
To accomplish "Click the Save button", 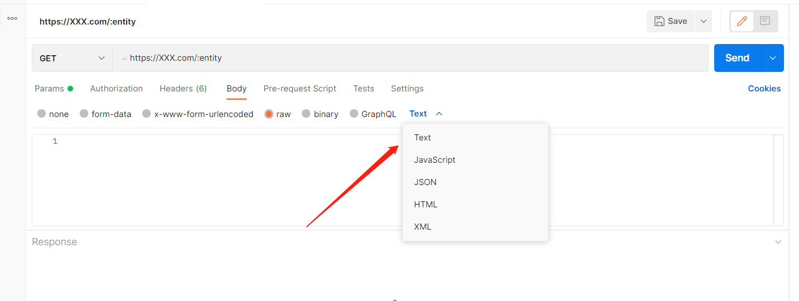I will pyautogui.click(x=671, y=21).
